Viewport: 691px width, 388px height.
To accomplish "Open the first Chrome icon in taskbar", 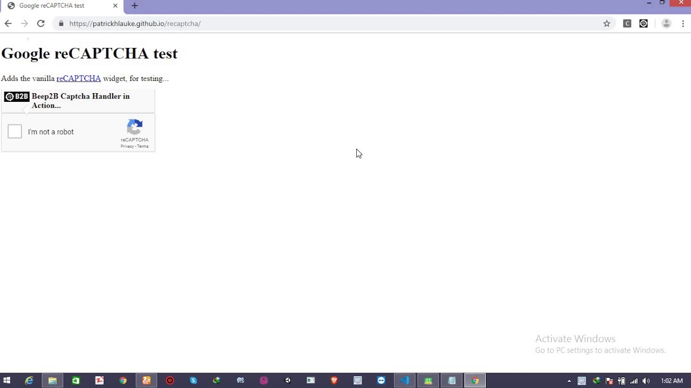I will 123,380.
